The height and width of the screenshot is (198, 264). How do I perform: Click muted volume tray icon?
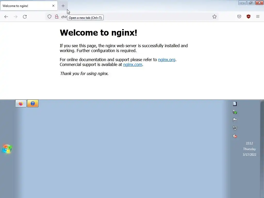tap(235, 136)
